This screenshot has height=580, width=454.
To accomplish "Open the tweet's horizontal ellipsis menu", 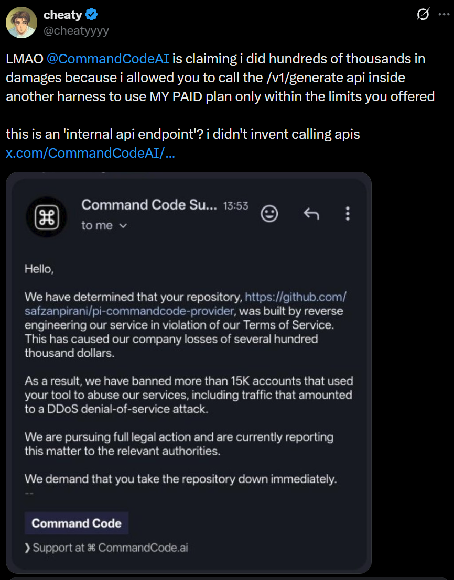I will (x=444, y=15).
